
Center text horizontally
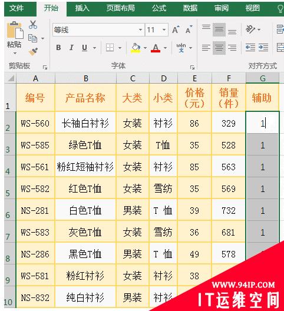click(x=219, y=48)
